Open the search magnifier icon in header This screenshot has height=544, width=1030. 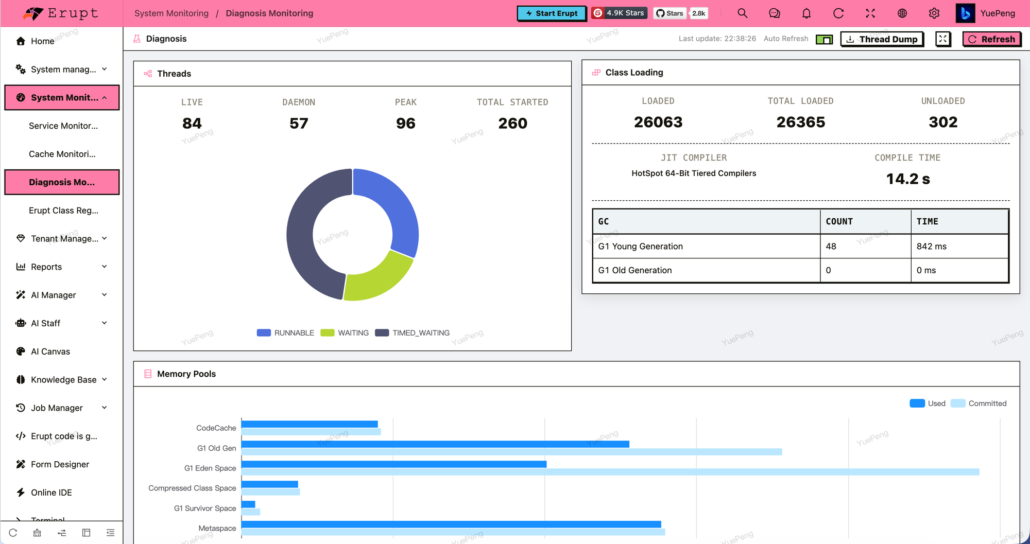[x=742, y=13]
